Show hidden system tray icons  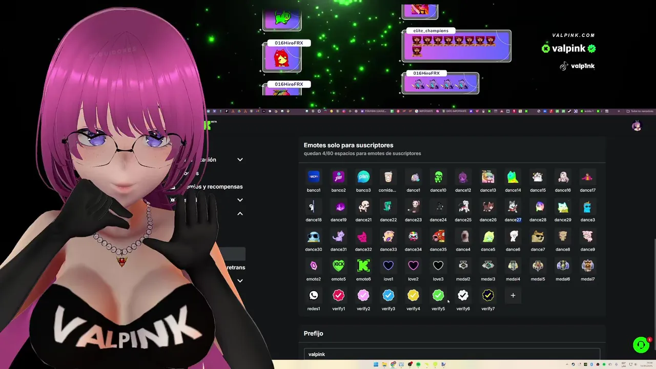567,365
